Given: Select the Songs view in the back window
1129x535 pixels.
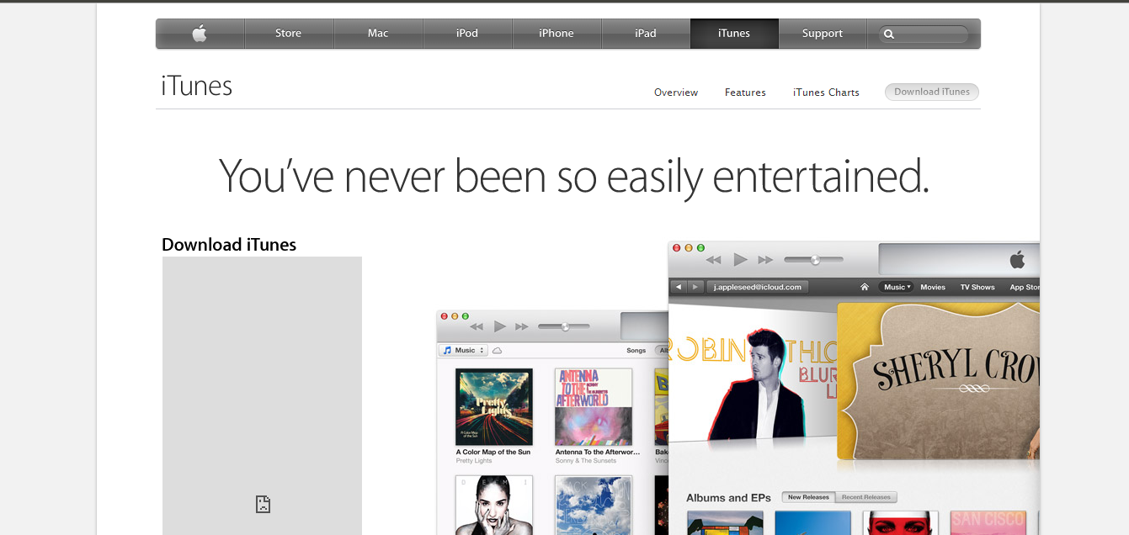Looking at the screenshot, I should click(636, 350).
